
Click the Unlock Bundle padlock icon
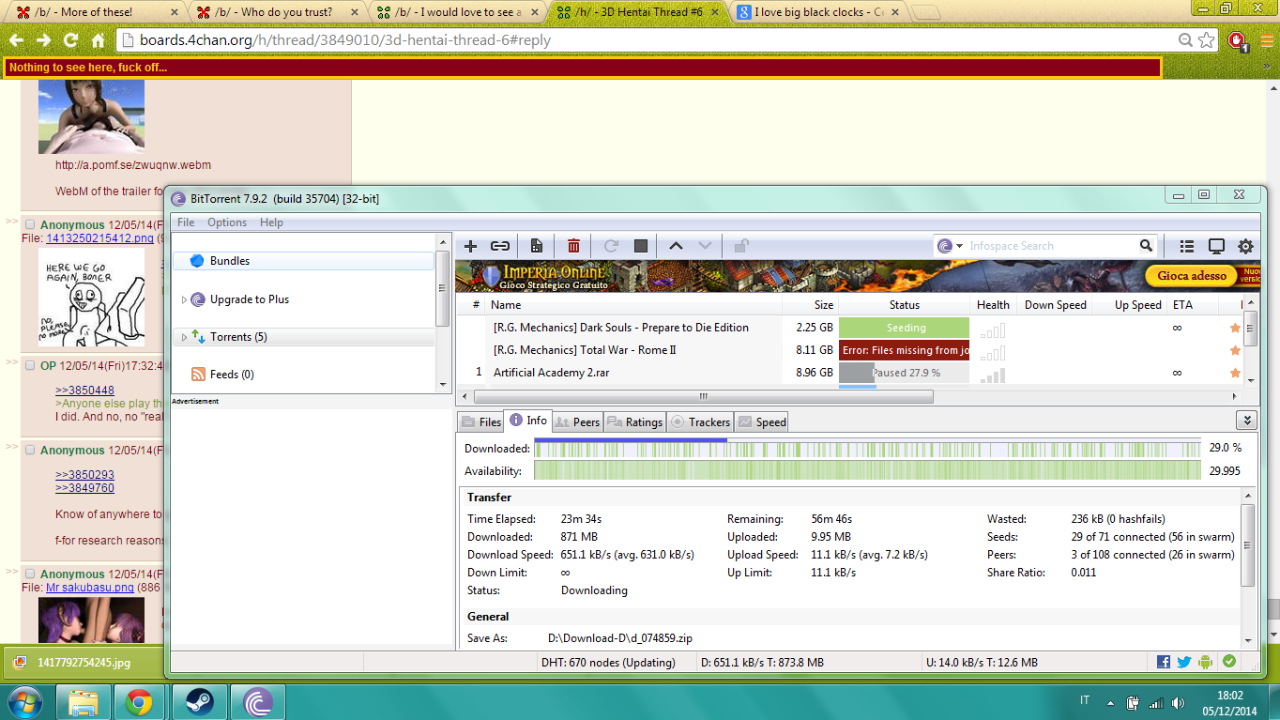pos(741,246)
